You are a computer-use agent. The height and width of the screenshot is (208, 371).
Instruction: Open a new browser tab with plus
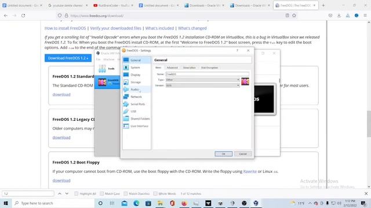[323, 5]
